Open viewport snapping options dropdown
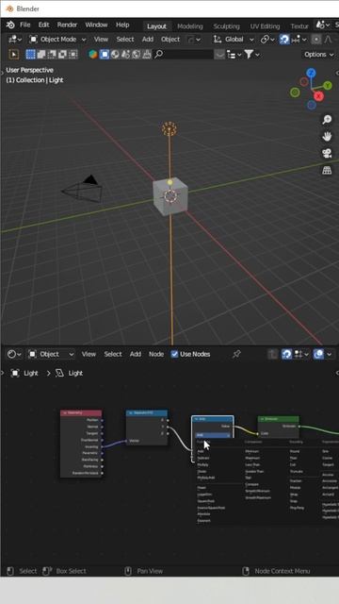 pyautogui.click(x=299, y=40)
